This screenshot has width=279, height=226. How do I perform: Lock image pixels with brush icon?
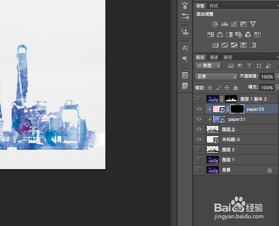[219, 87]
